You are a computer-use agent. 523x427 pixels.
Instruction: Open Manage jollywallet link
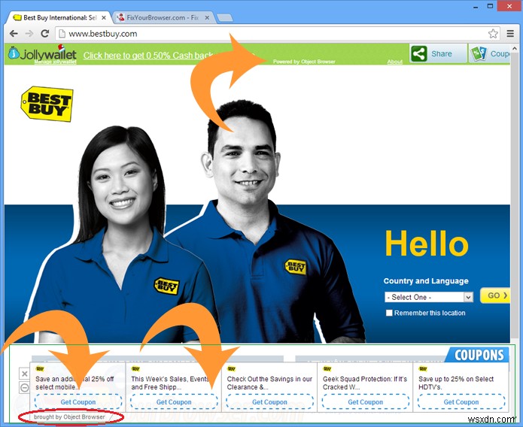(x=56, y=62)
